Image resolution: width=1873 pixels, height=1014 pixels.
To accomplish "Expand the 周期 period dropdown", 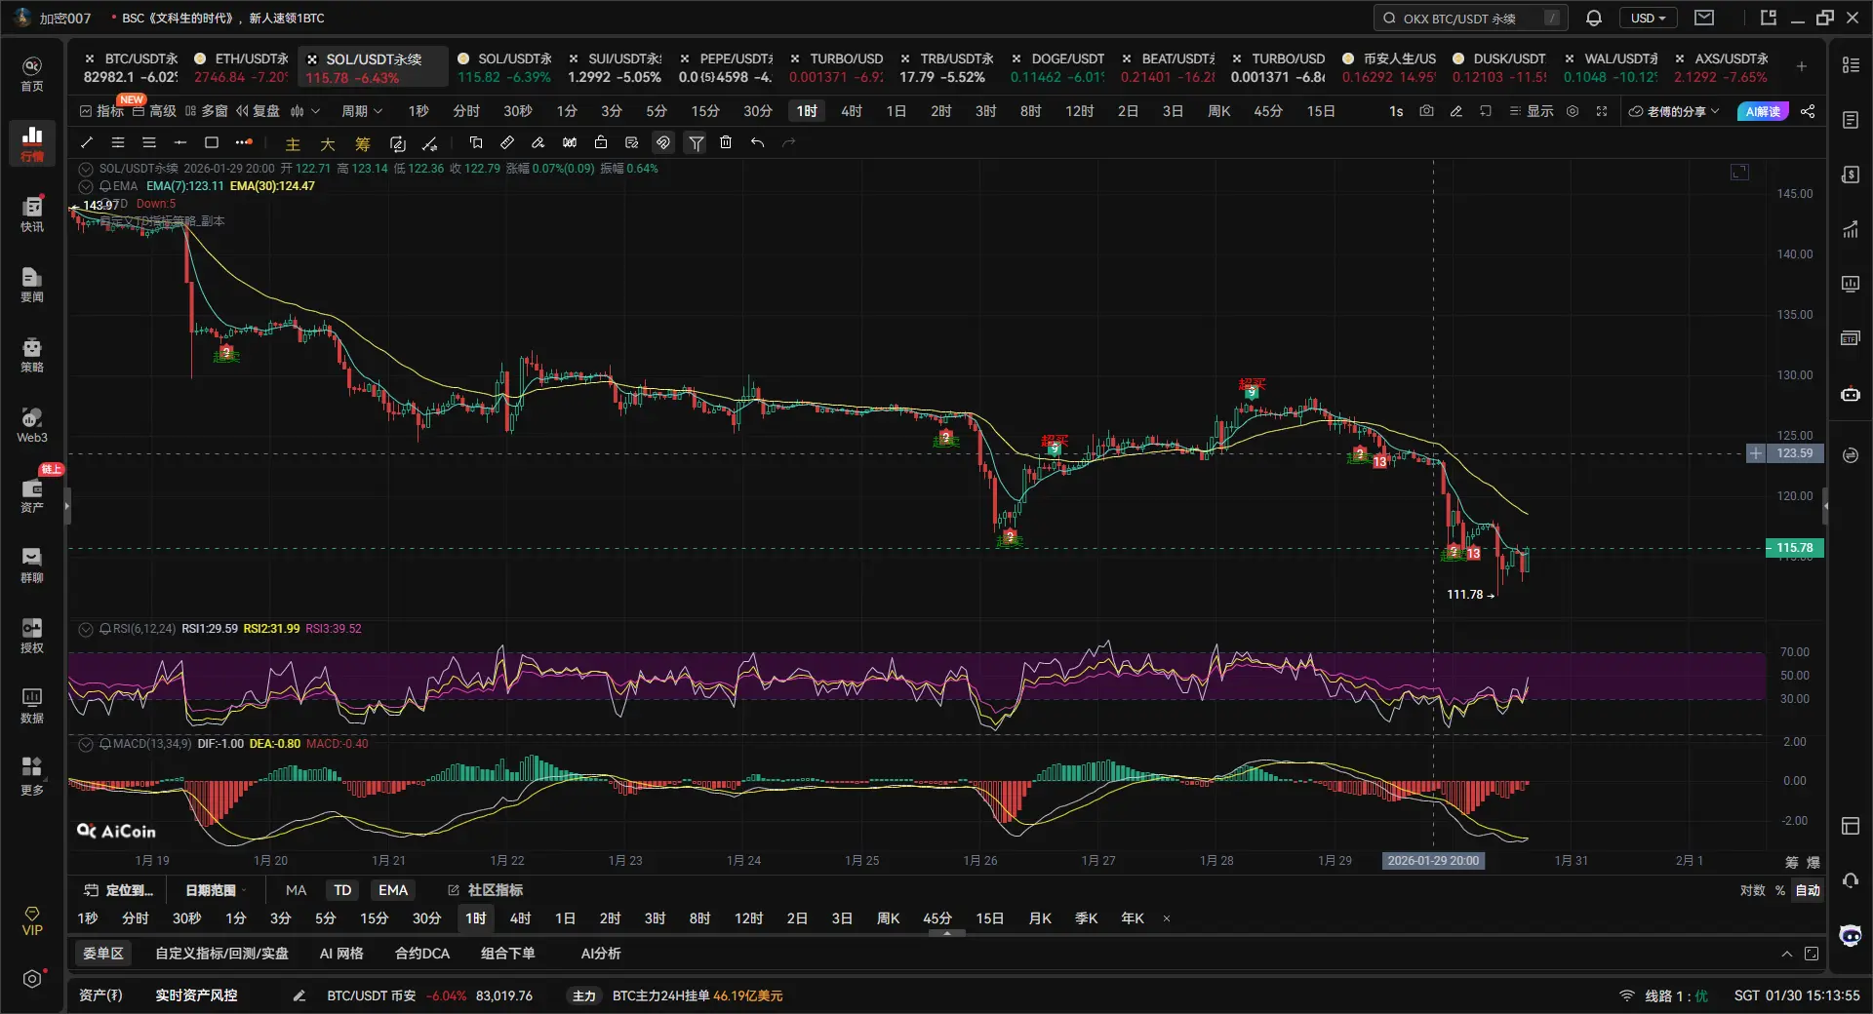I will (x=361, y=111).
